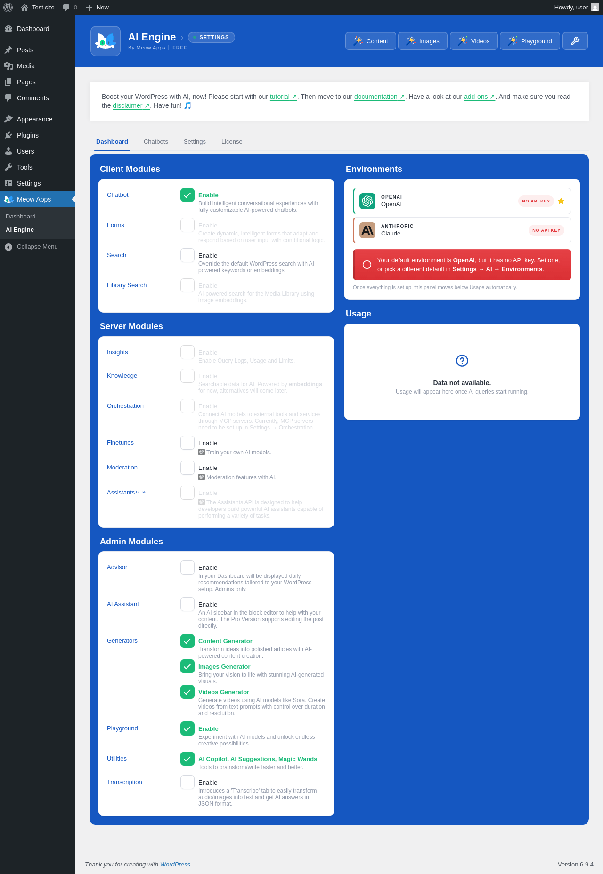The image size is (603, 874).
Task: Click the OpenAI environment logo
Action: tap(367, 201)
